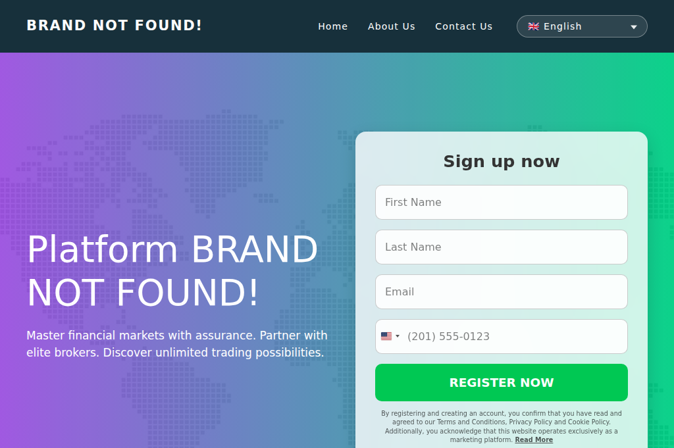The width and height of the screenshot is (674, 448).
Task: Click into the Last Name field
Action: (501, 247)
